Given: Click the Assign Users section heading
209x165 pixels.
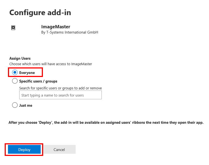Looking at the screenshot, I should pyautogui.click(x=20, y=59).
